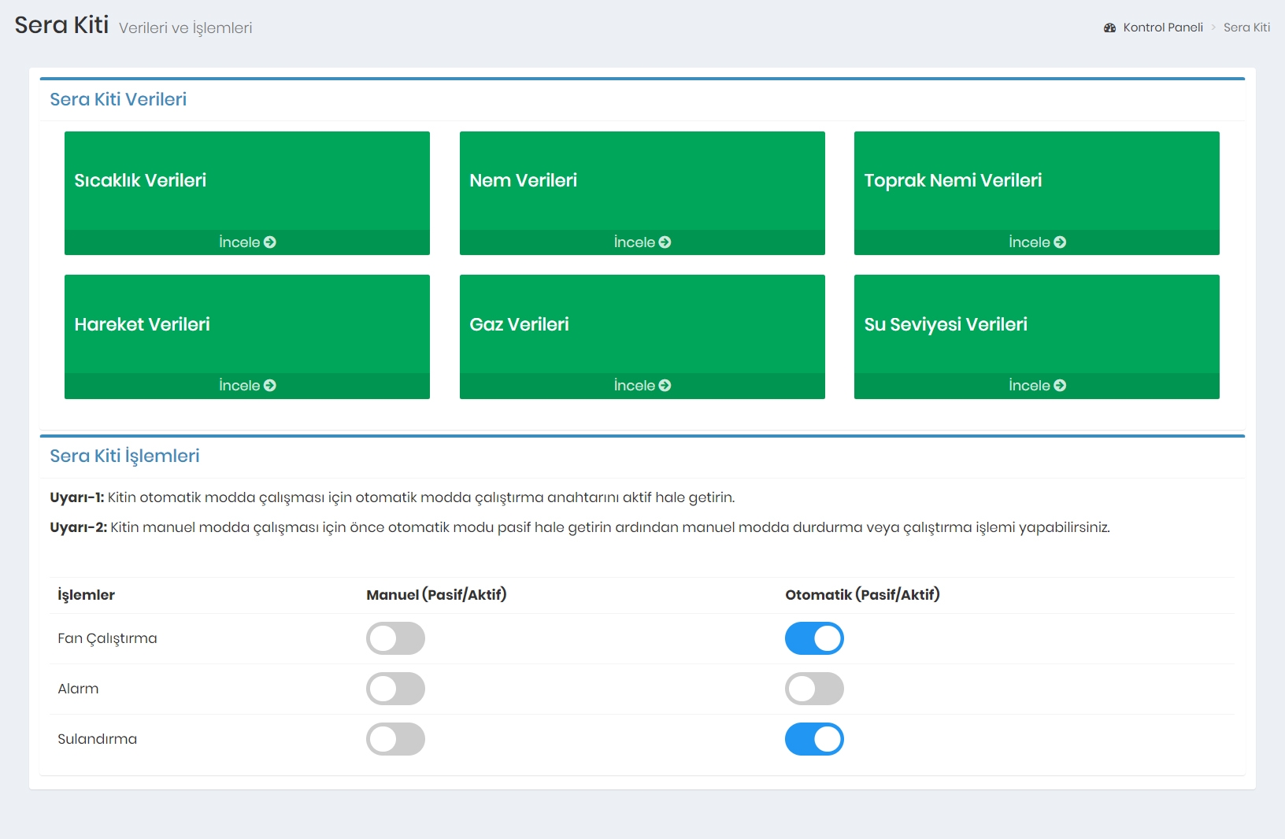This screenshot has width=1285, height=839.
Task: Click the arrow icon under Su Seviyesi Verileri
Action: 1060,386
